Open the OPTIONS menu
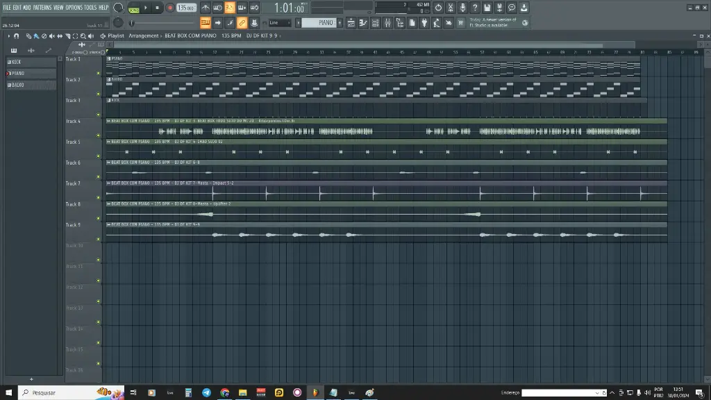Image resolution: width=711 pixels, height=400 pixels. [x=74, y=8]
